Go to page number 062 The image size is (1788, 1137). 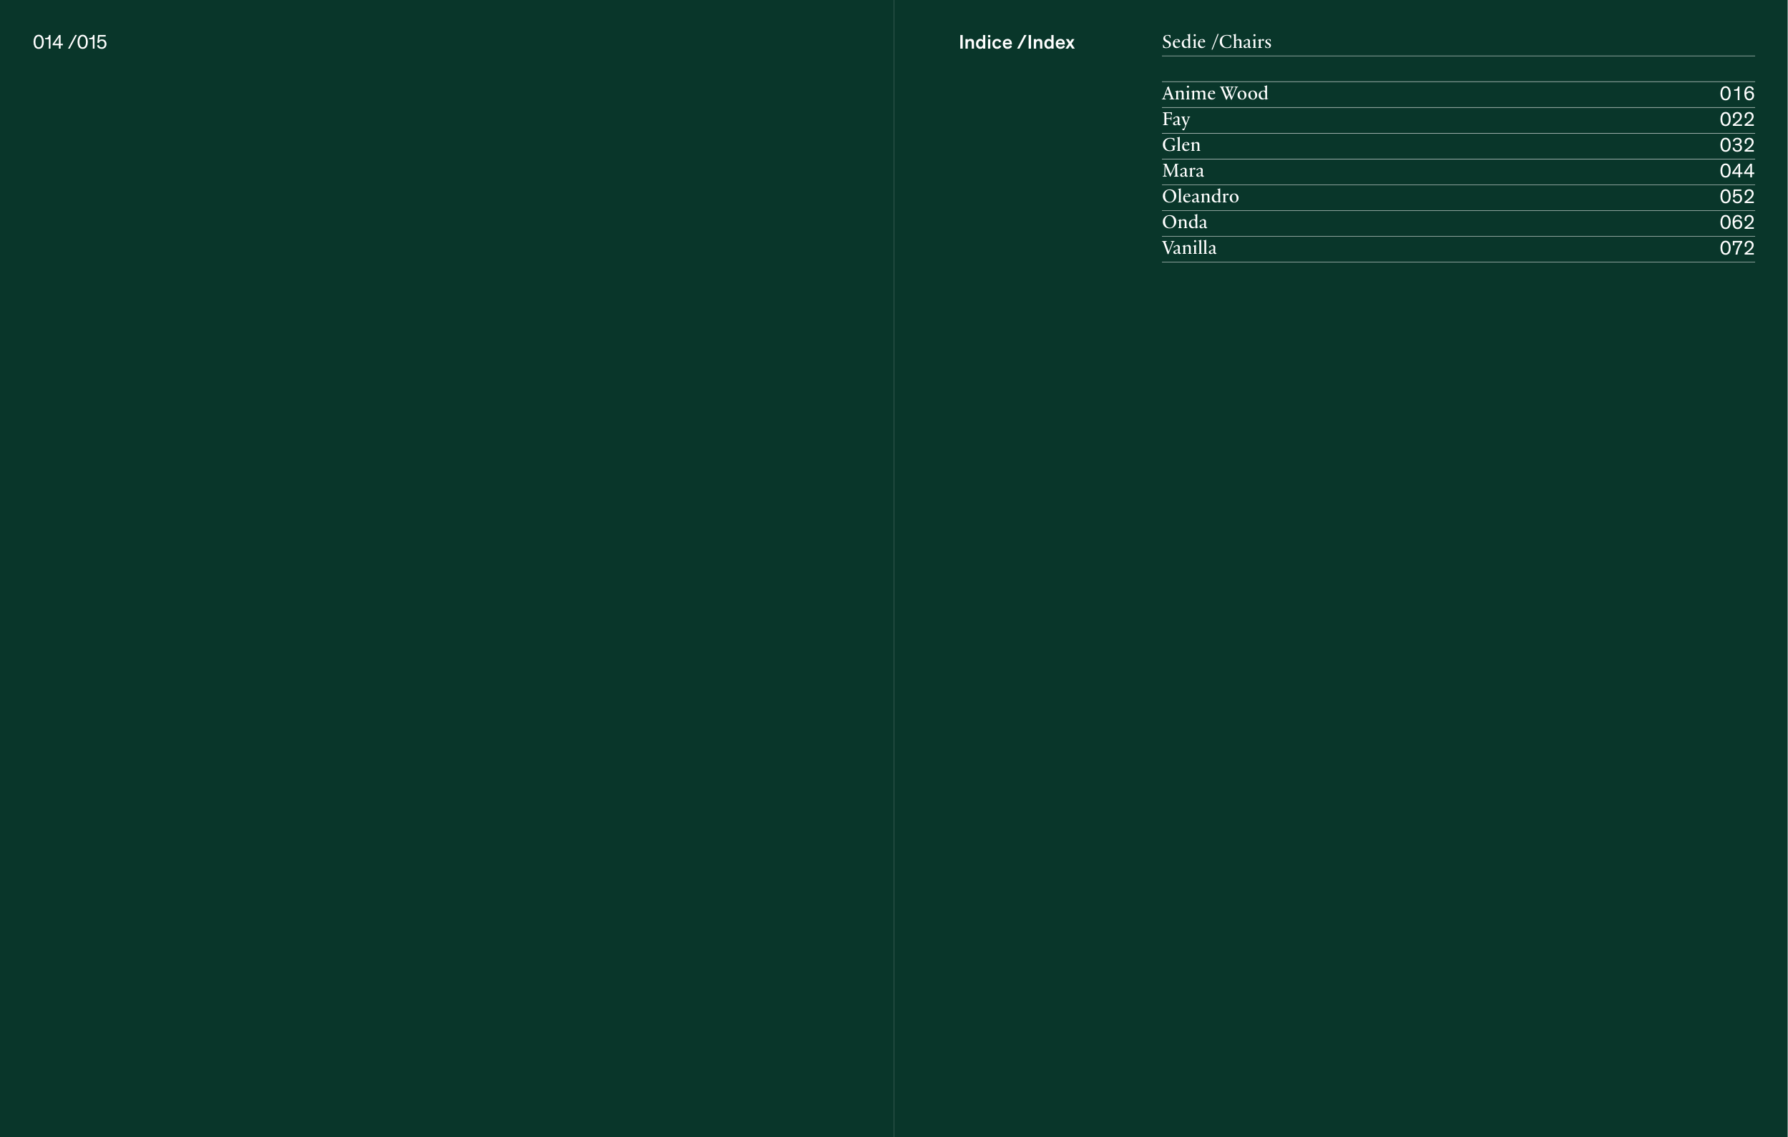click(x=1736, y=222)
